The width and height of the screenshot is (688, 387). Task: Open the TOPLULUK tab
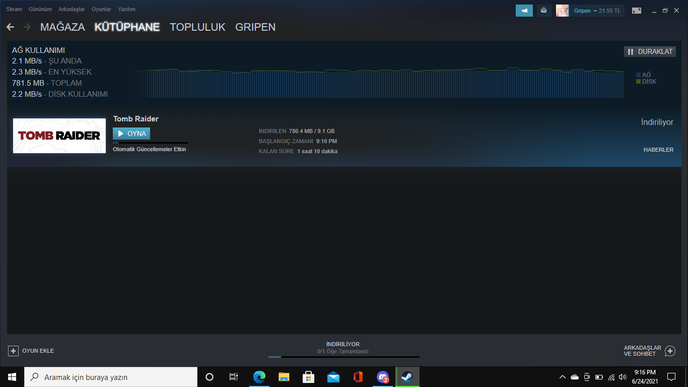(197, 27)
